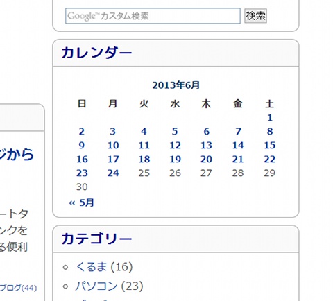
Task: Click unlinked calendar date 30
Action: (x=82, y=187)
